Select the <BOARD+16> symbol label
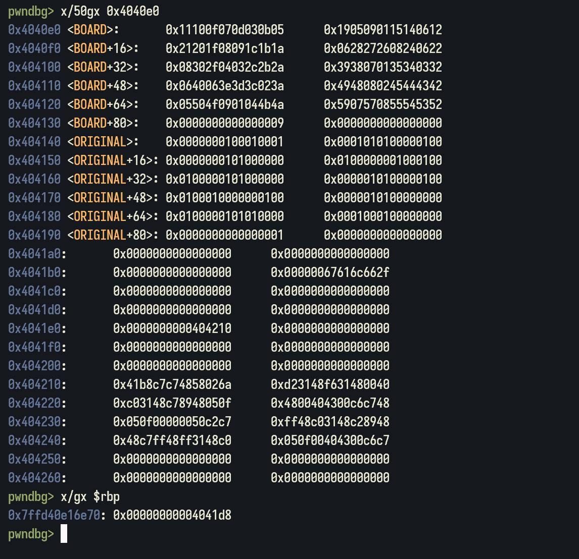Viewport: 579px width, 559px height. pyautogui.click(x=103, y=48)
